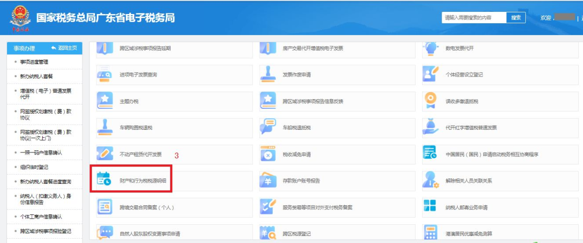The image size is (583, 243).
Task: Click the search content input field
Action: tap(474, 17)
